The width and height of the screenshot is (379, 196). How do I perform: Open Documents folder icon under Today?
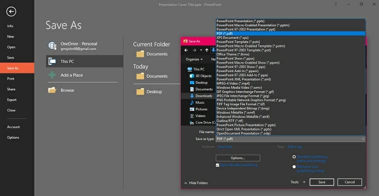point(140,76)
